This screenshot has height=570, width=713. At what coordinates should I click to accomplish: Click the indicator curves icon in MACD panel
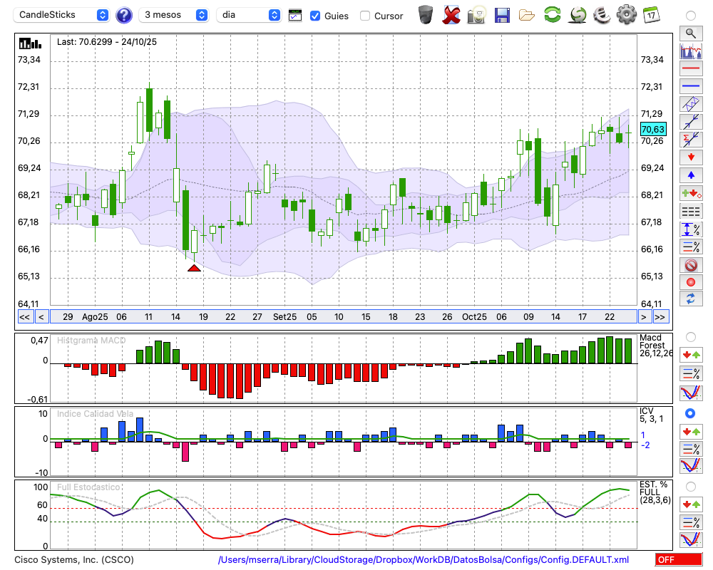click(x=691, y=393)
